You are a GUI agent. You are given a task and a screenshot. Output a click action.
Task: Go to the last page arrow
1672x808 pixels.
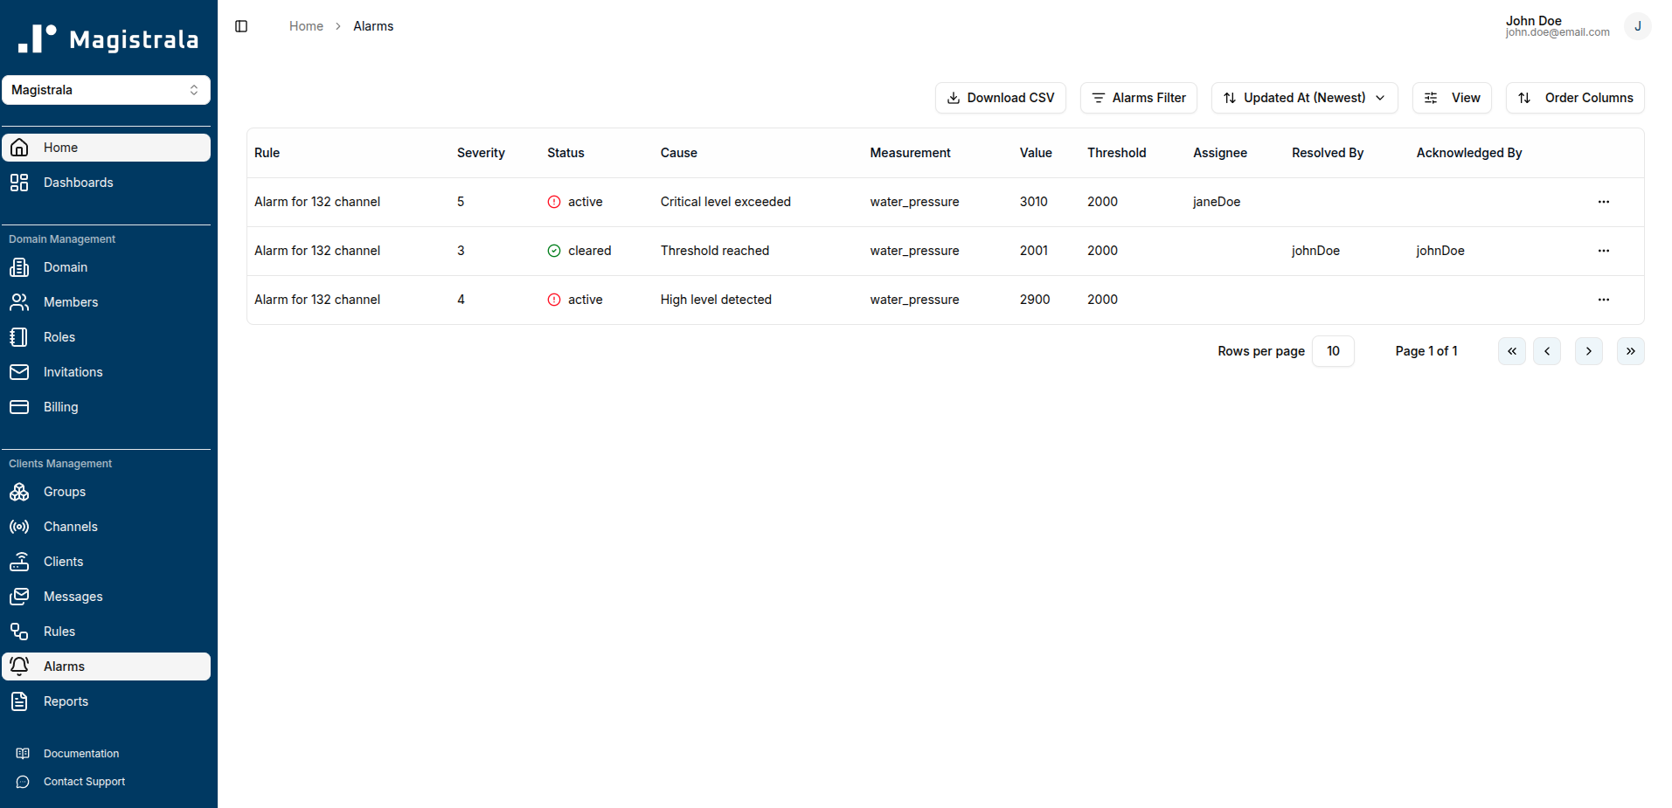pyautogui.click(x=1630, y=351)
